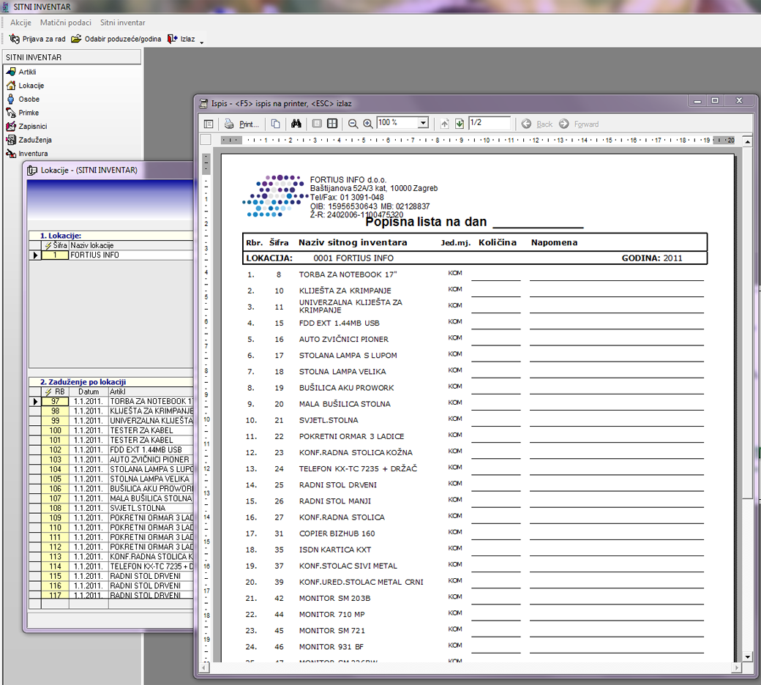The height and width of the screenshot is (685, 761).
Task: Maximize the Ispis preview window
Action: pos(715,100)
